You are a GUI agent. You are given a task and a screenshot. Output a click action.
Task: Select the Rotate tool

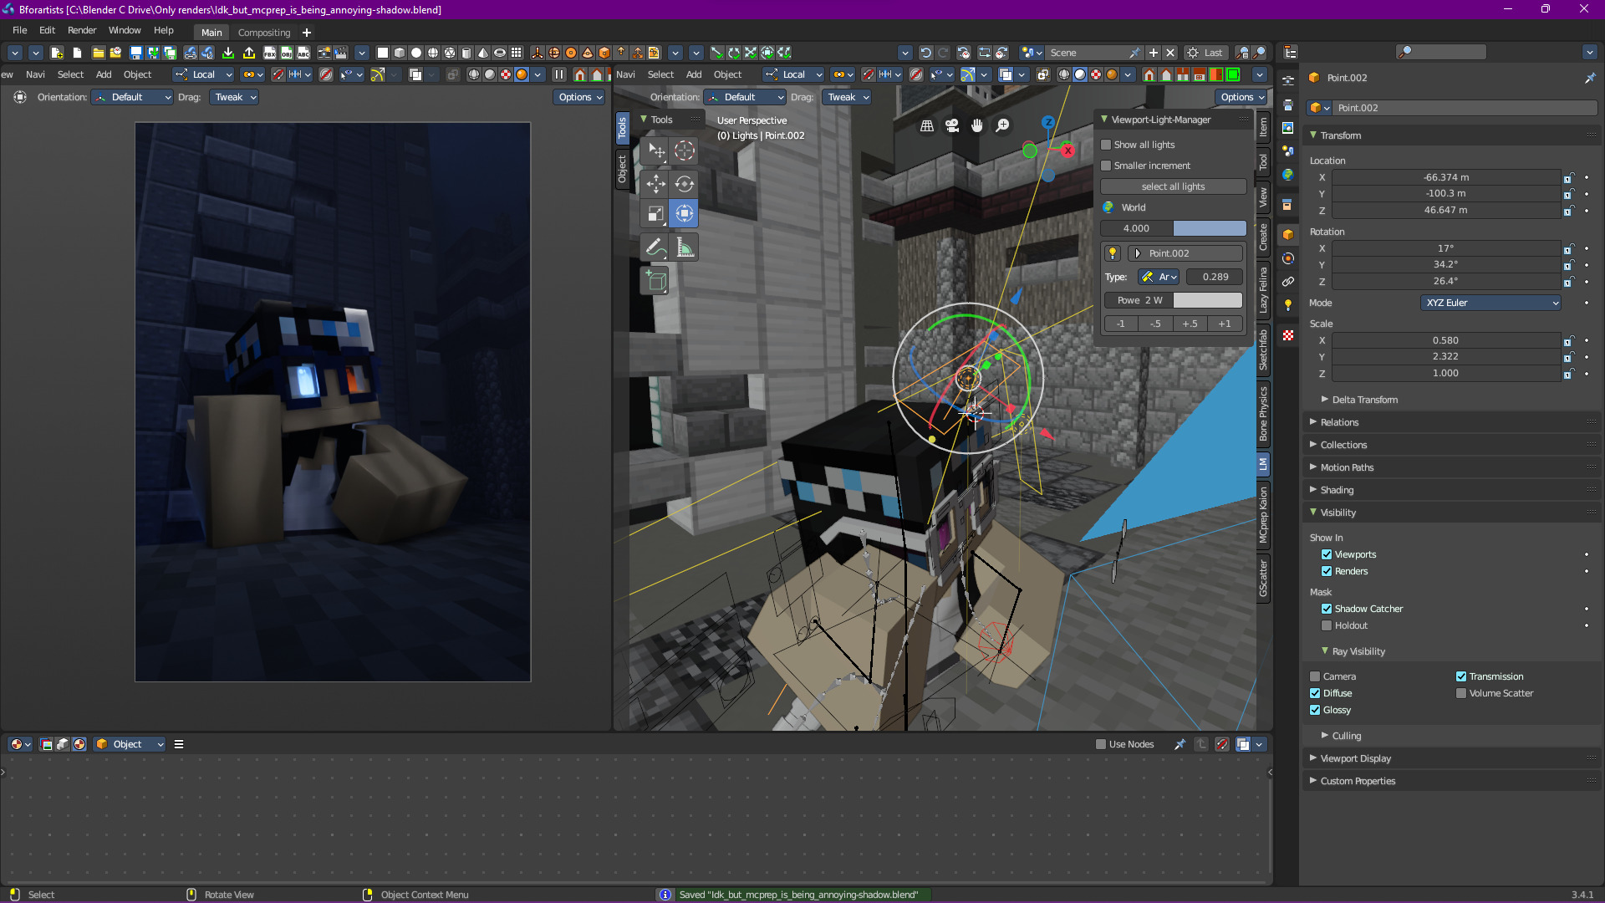685,183
